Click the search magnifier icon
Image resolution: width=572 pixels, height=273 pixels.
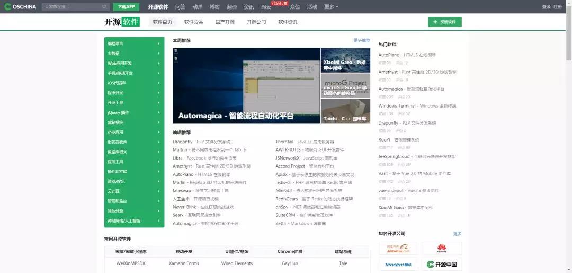click(x=104, y=6)
